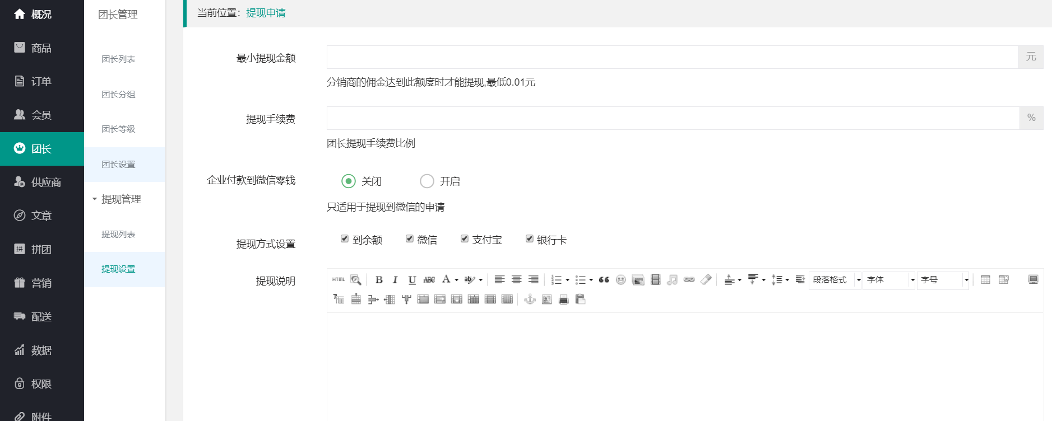Insert a table caption
This screenshot has width=1052, height=421.
[x=339, y=299]
